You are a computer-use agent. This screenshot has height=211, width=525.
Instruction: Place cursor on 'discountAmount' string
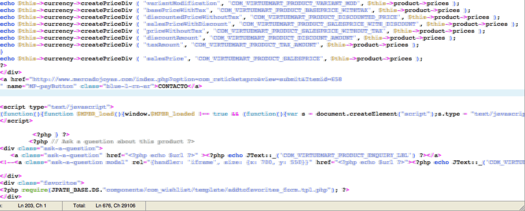(174, 38)
